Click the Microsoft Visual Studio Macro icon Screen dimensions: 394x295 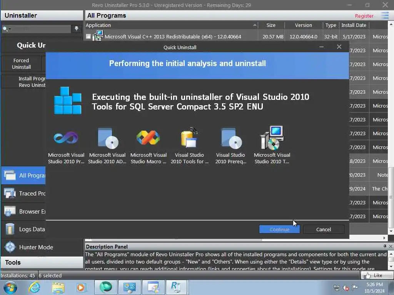click(x=148, y=138)
